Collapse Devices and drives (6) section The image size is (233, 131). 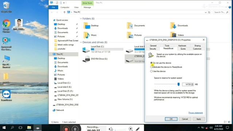pos(81,42)
